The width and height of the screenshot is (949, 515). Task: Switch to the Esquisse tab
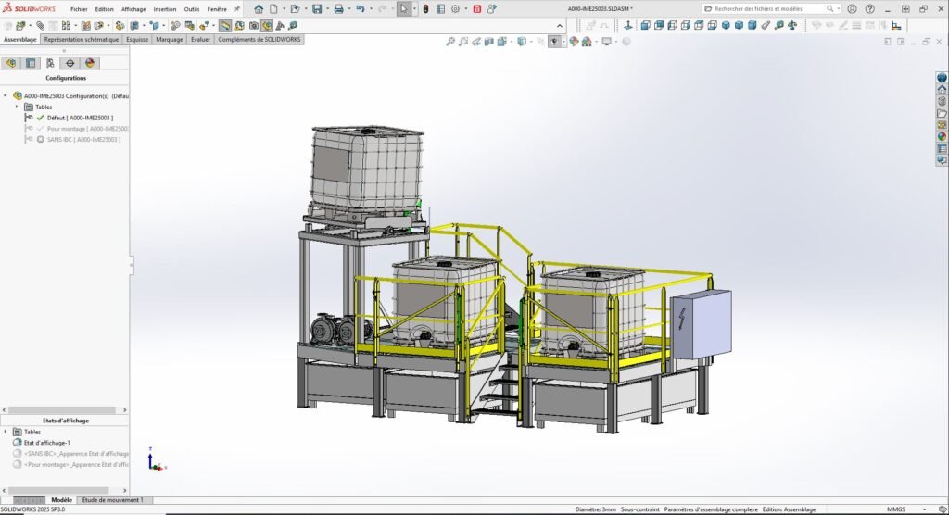[137, 40]
